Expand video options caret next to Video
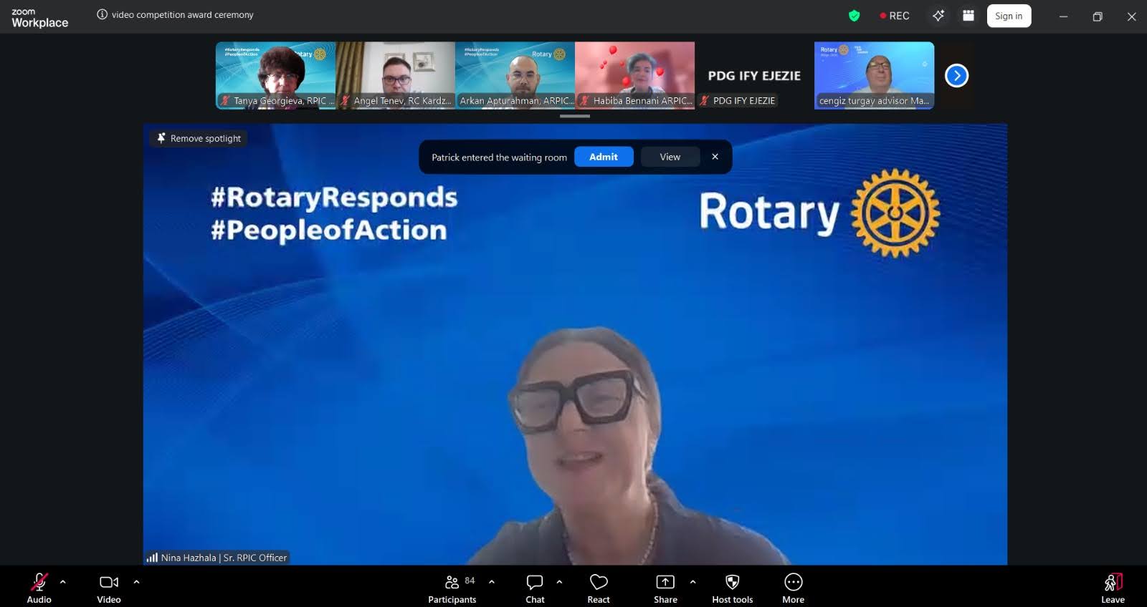The height and width of the screenshot is (607, 1147). tap(136, 582)
